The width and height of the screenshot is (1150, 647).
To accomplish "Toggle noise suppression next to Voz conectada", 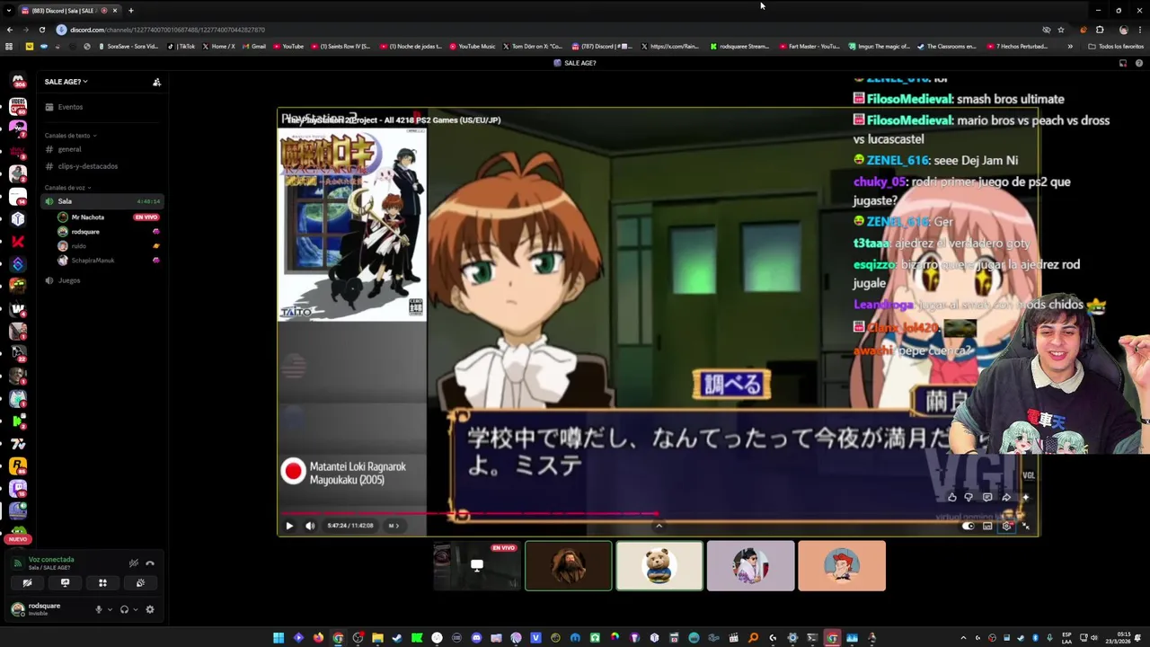I will (x=133, y=563).
